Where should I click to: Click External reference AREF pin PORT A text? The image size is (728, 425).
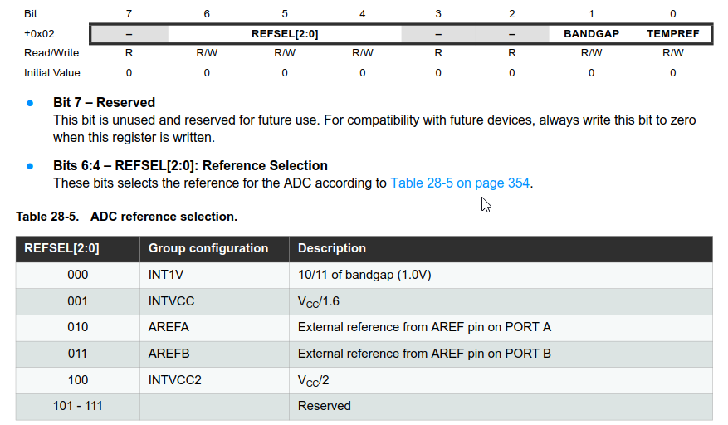point(424,327)
